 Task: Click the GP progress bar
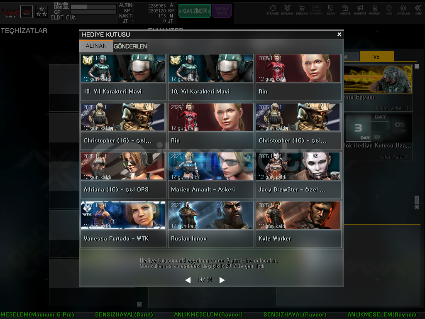[x=93, y=12]
